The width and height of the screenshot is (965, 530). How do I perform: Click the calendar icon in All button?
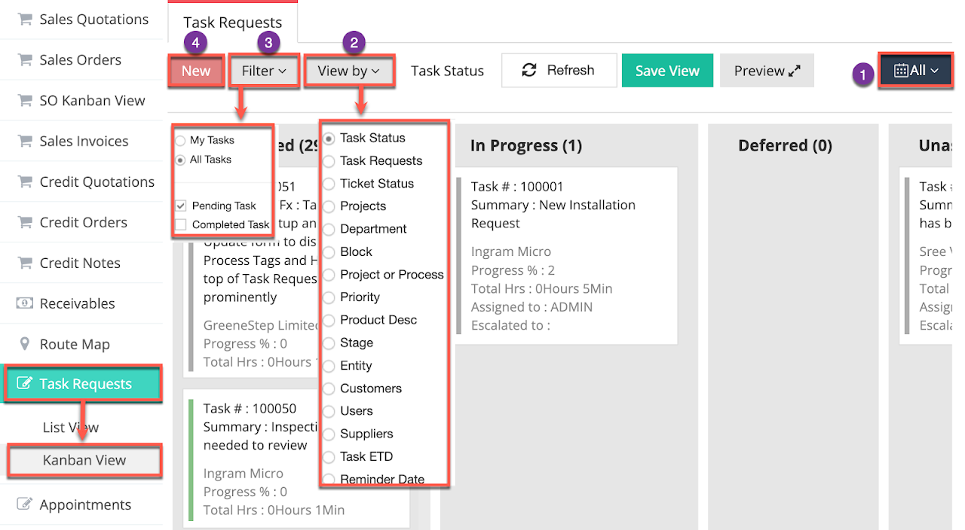coord(901,71)
